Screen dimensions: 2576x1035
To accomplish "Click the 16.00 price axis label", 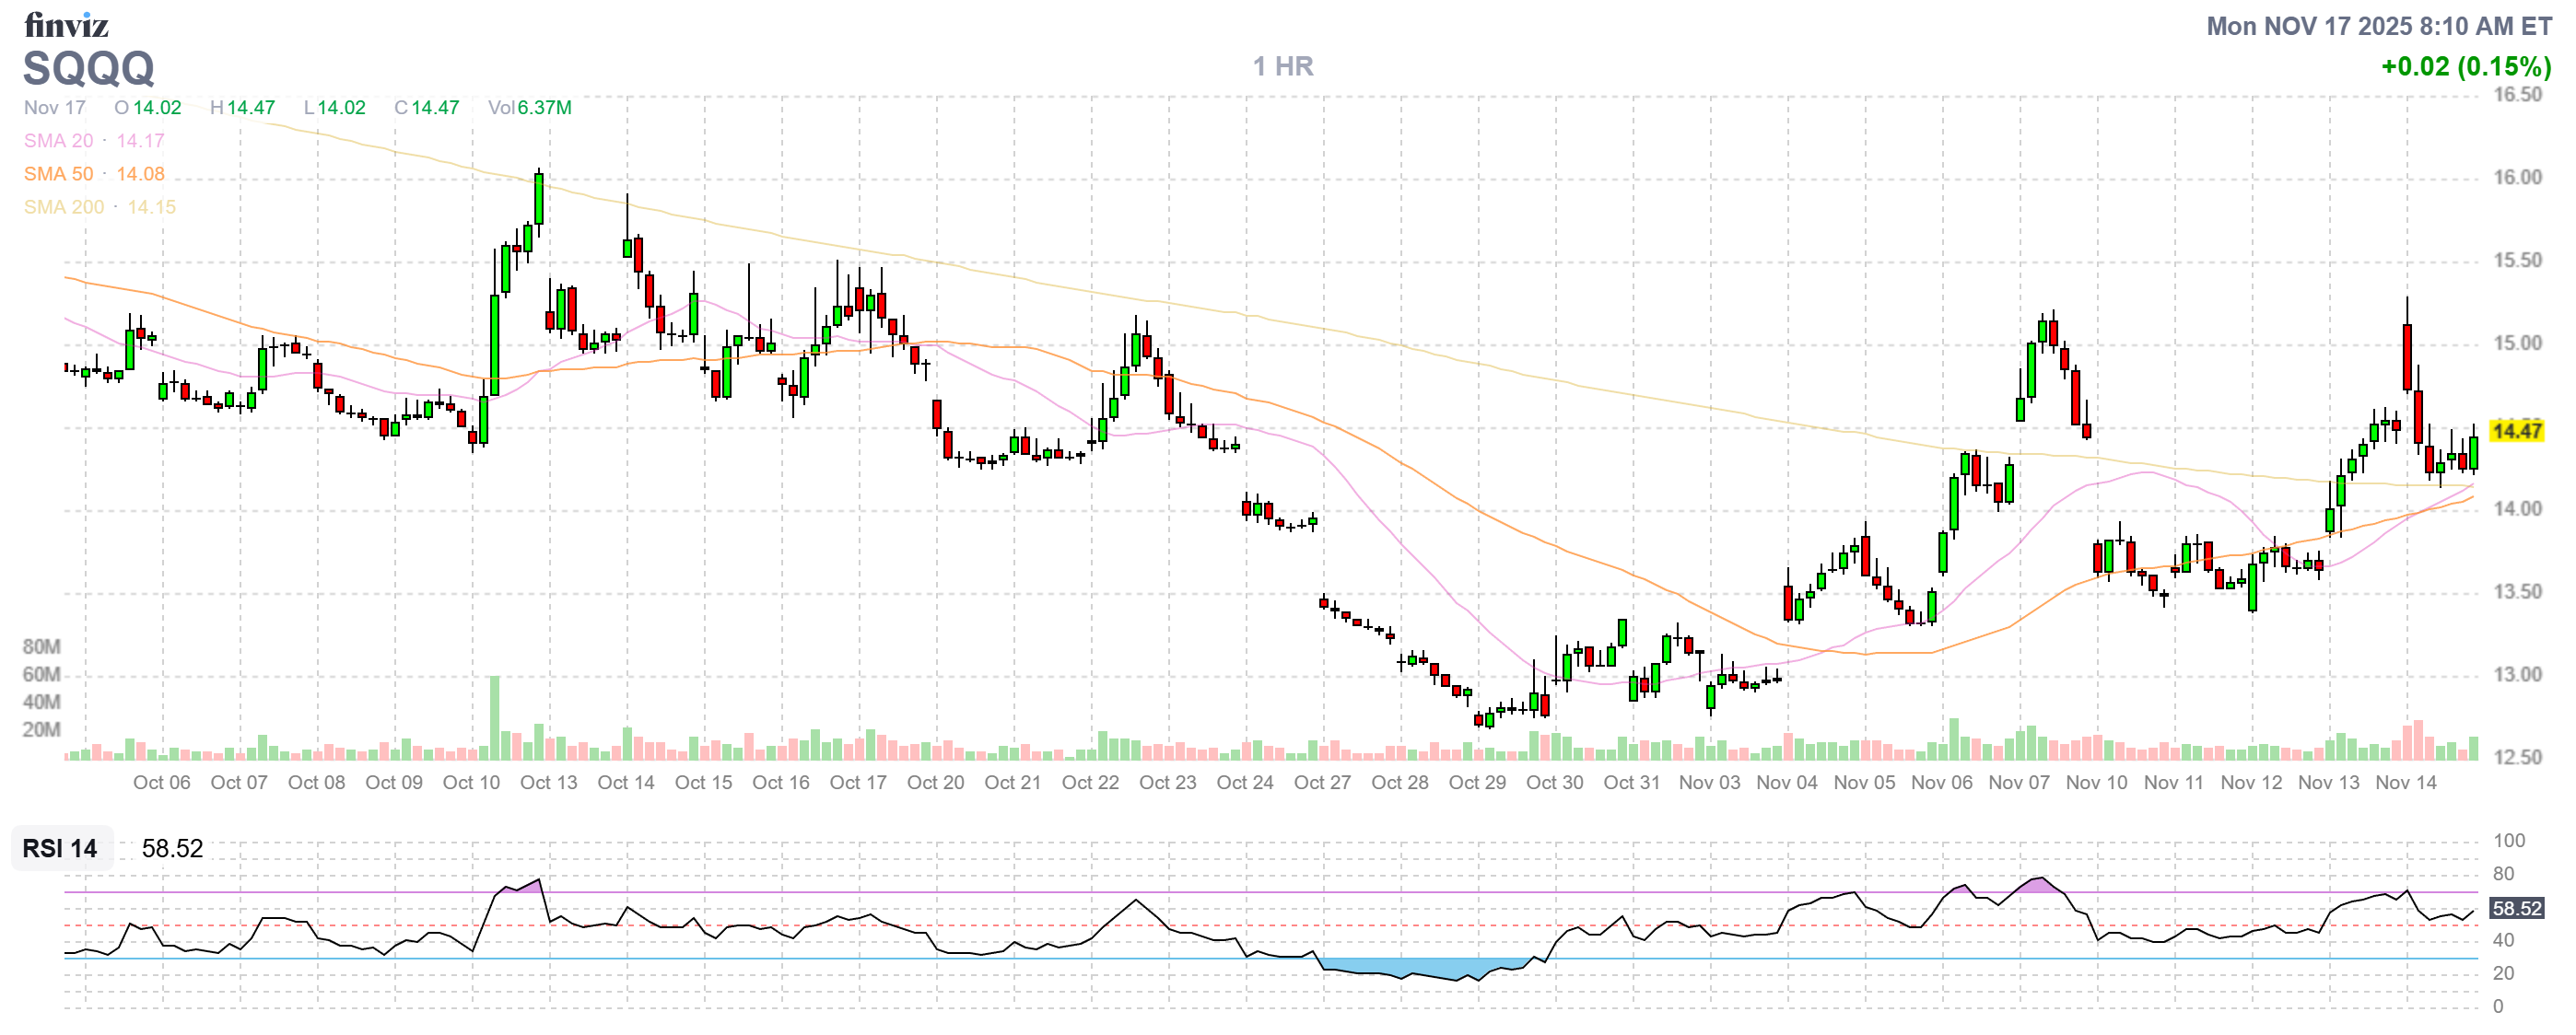I will pos(2516,178).
